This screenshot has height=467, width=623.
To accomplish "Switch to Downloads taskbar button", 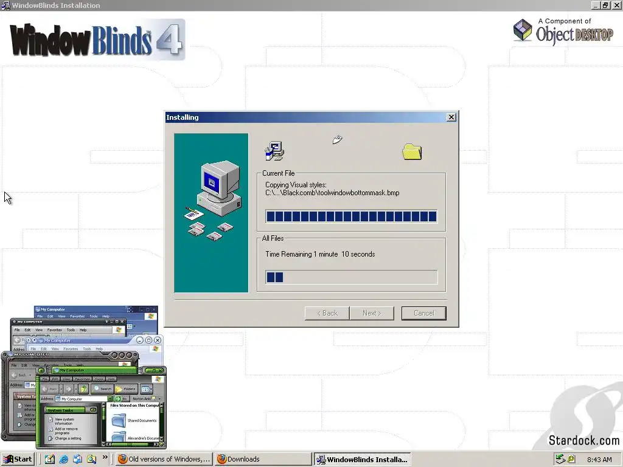I will coord(263,459).
